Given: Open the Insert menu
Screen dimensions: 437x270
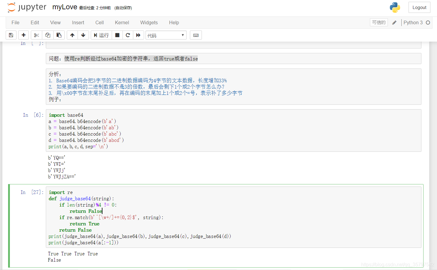Looking at the screenshot, I should (x=78, y=22).
